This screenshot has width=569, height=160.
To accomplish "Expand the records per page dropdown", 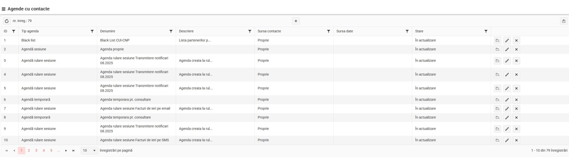I will tap(94, 151).
